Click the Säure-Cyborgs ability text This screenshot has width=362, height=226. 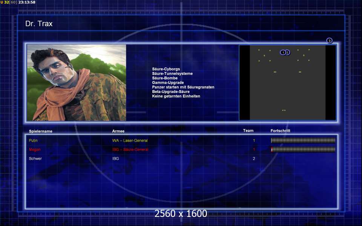pyautogui.click(x=166, y=69)
